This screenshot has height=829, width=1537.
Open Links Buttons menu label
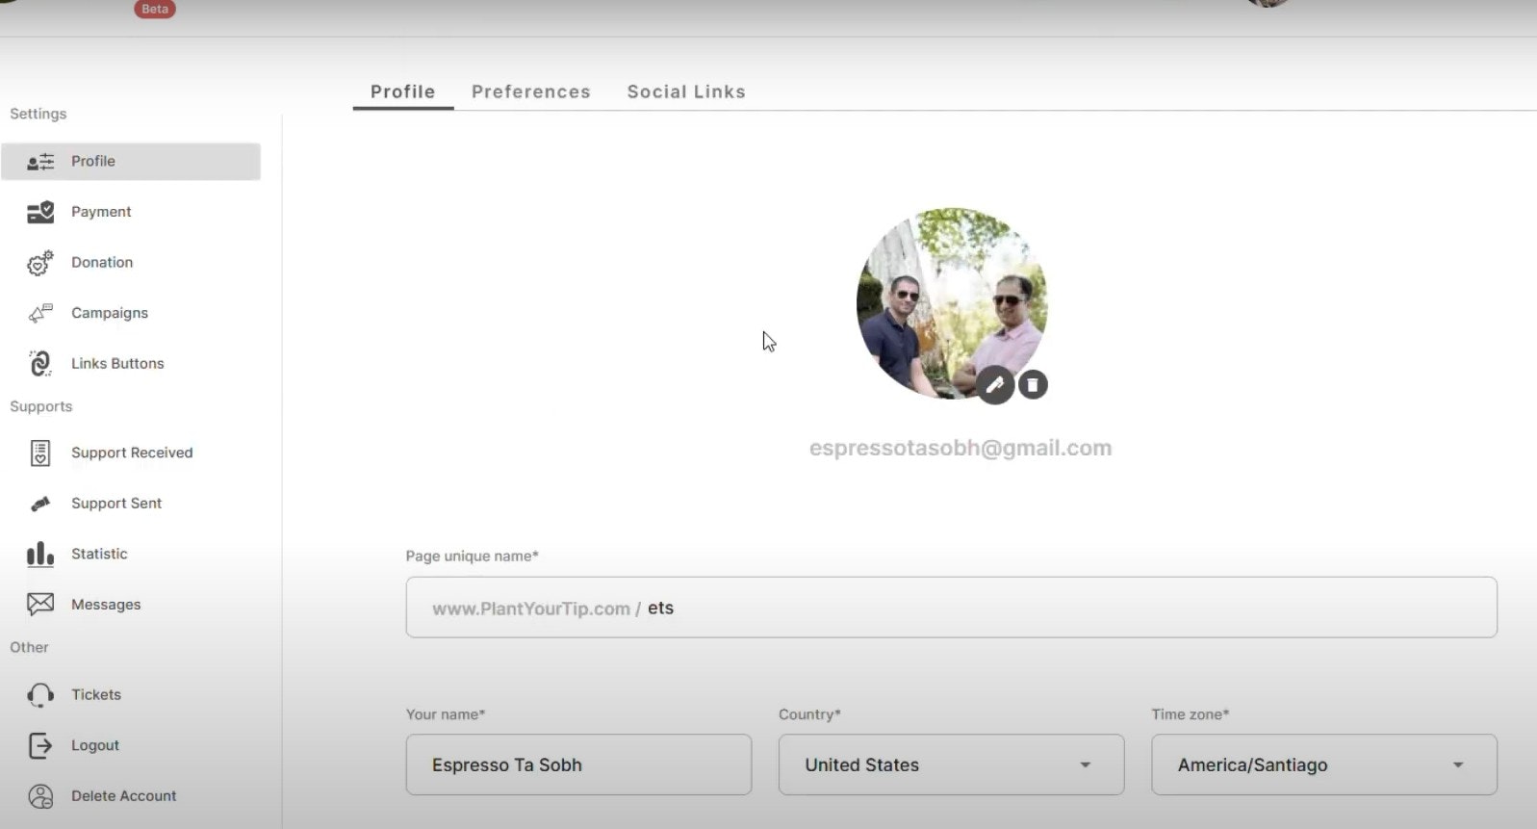tap(117, 363)
